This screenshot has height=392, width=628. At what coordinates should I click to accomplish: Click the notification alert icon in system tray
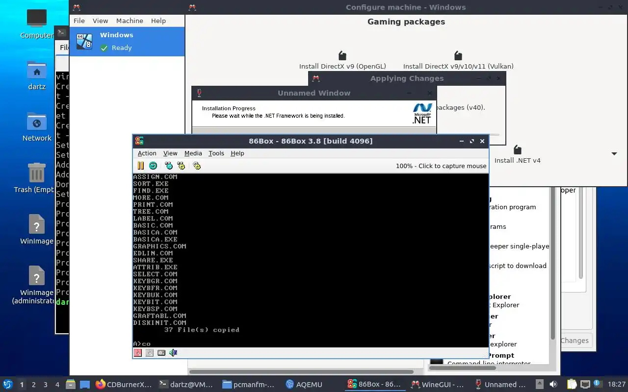click(598, 384)
